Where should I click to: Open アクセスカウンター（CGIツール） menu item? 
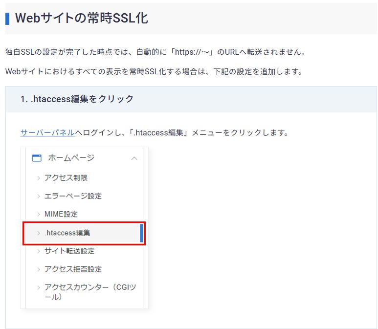(90, 292)
